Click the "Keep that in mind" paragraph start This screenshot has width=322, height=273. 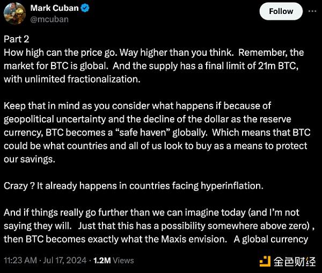42,106
